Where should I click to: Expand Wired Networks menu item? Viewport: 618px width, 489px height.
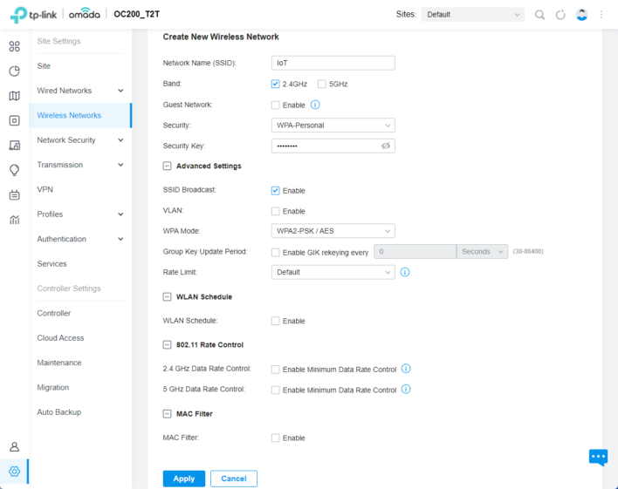80,91
